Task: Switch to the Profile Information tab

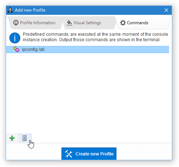Action: 35,23
